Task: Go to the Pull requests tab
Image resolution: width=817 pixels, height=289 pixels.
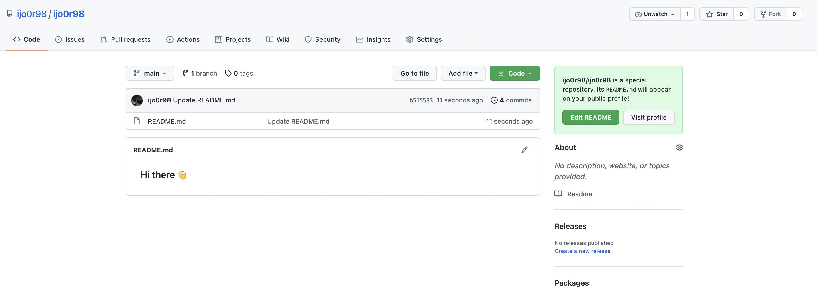Action: click(125, 39)
